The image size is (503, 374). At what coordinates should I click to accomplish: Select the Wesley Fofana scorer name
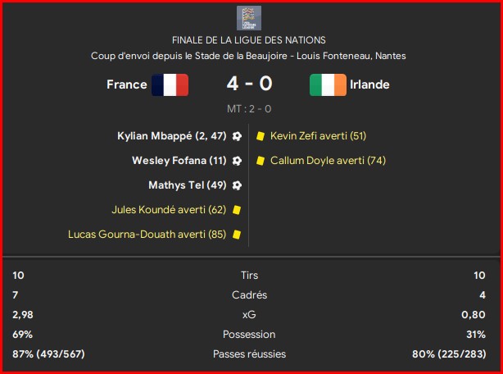pos(169,160)
